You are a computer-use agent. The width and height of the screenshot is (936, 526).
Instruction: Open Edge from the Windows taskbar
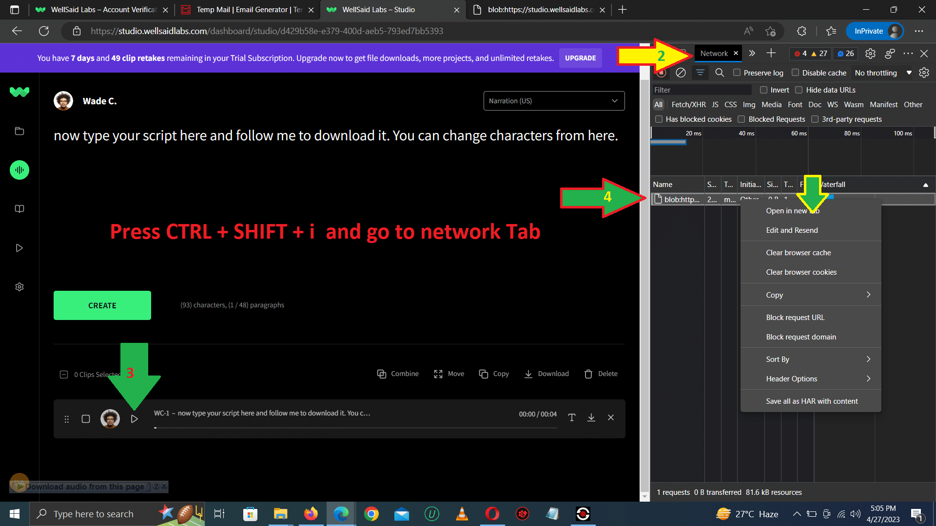tap(341, 514)
